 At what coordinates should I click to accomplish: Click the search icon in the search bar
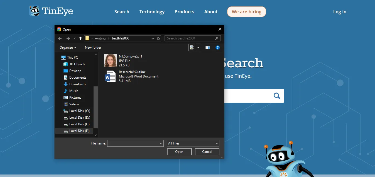(277, 96)
